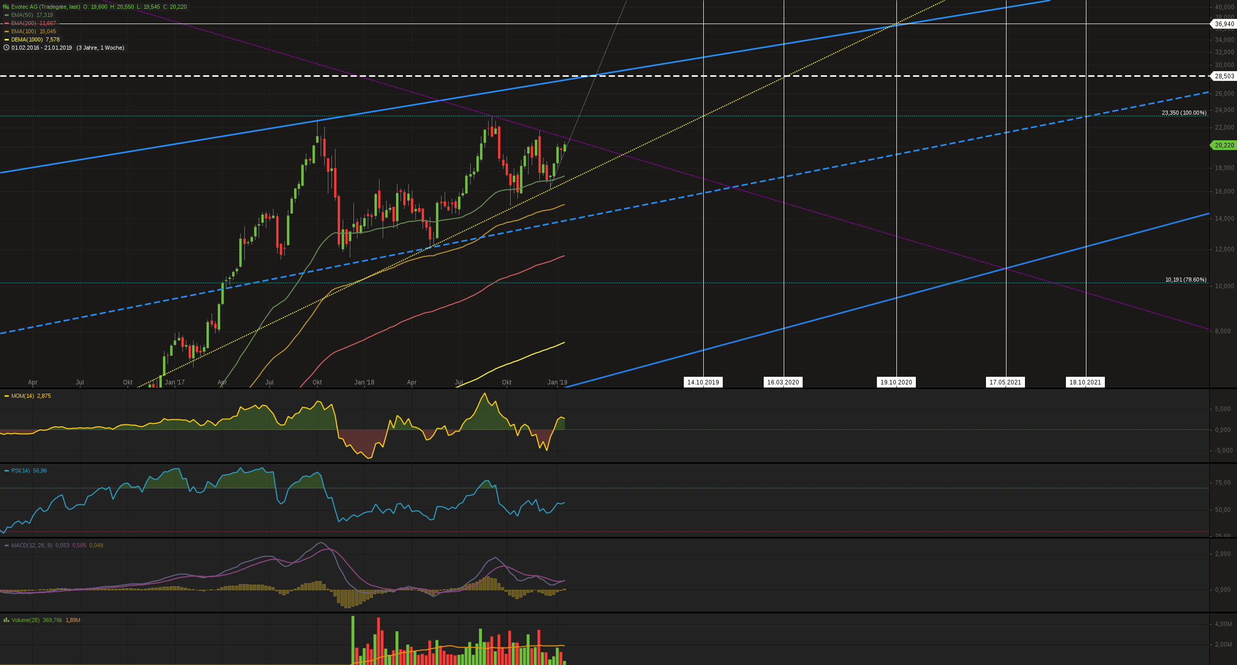1237x665 pixels.
Task: Click the histogram icon beside Volume(28)
Action: tap(6, 620)
